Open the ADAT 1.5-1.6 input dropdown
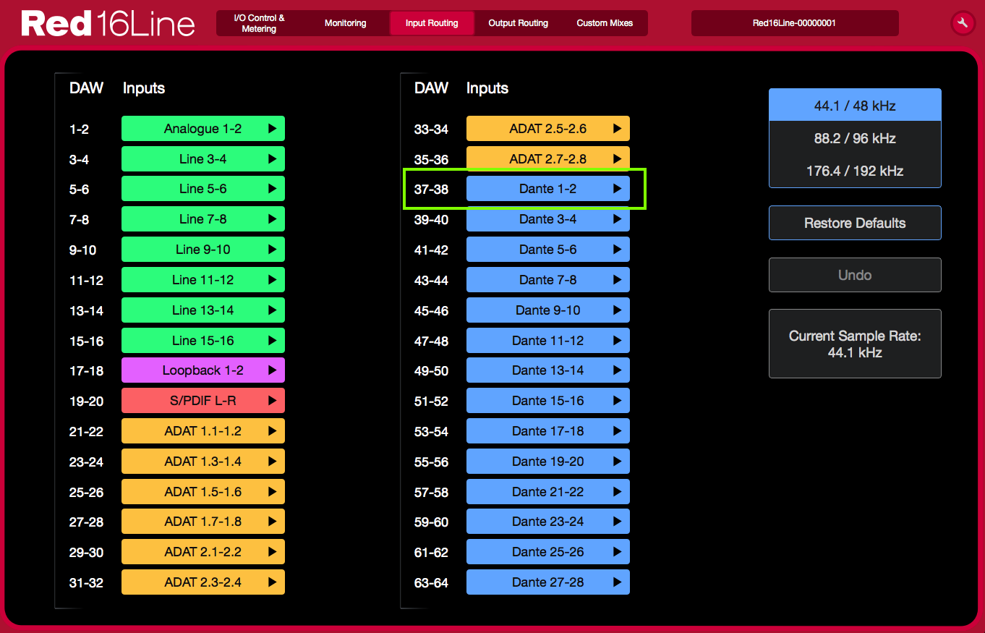Screen dimensions: 985x633 click(203, 492)
